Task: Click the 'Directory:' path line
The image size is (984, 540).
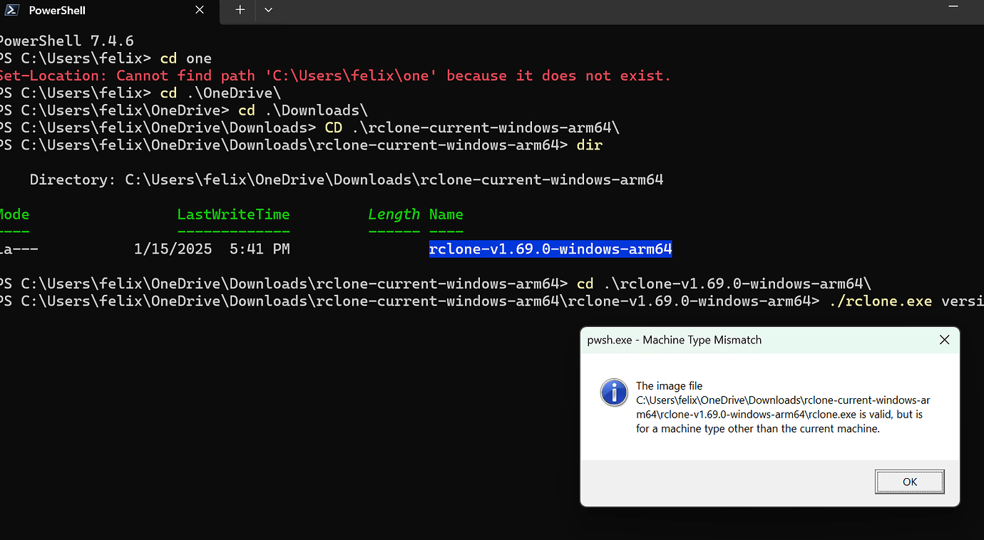Action: 347,180
